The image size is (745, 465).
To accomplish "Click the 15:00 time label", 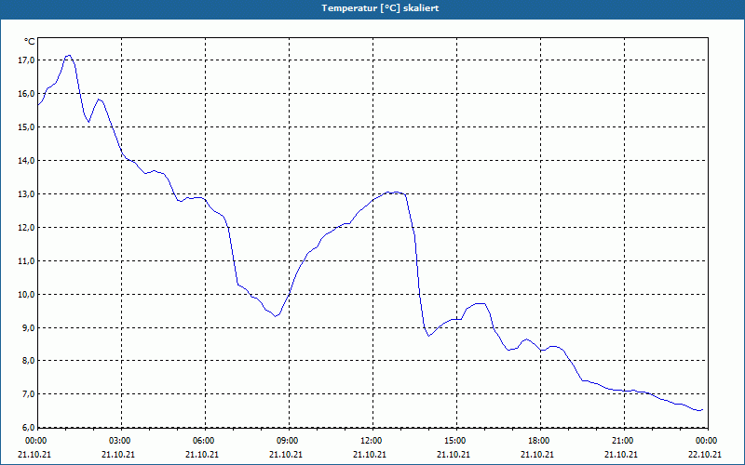I will pyautogui.click(x=455, y=441).
